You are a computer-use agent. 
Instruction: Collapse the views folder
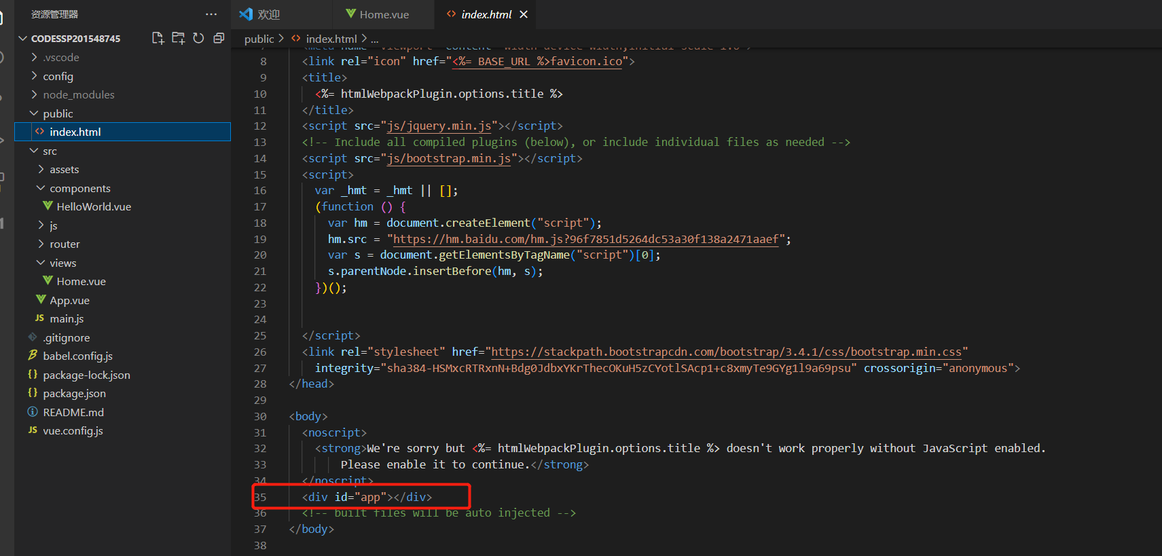pyautogui.click(x=41, y=263)
